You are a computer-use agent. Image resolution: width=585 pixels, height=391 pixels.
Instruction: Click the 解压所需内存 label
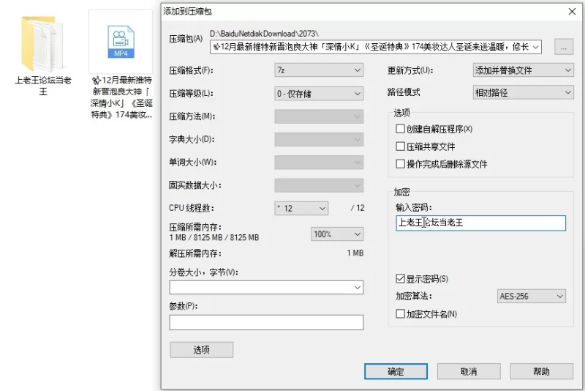[195, 253]
